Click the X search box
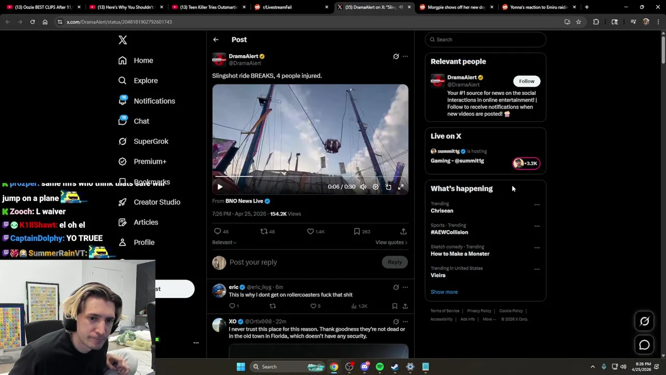The width and height of the screenshot is (666, 375). (x=485, y=40)
